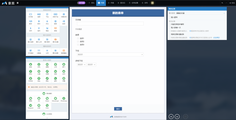The width and height of the screenshot is (236, 120).
Task: Toggle the purple 专家 mode switch
Action: [81, 3]
